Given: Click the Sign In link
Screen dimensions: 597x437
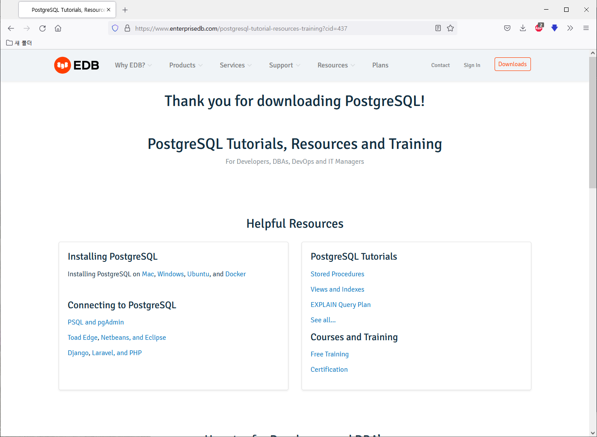Looking at the screenshot, I should (472, 65).
